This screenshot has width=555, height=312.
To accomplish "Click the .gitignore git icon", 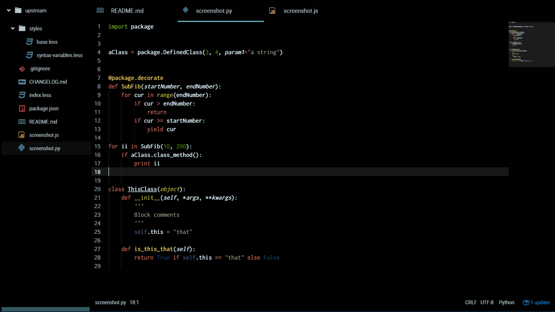I will coord(22,69).
